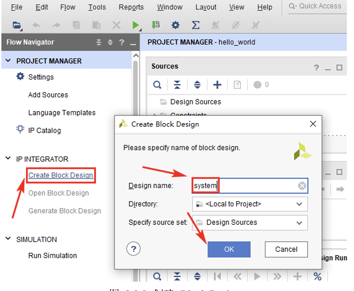Maximize the Sources panel
Image resolution: width=354 pixels, height=291 pixels.
click(x=339, y=68)
